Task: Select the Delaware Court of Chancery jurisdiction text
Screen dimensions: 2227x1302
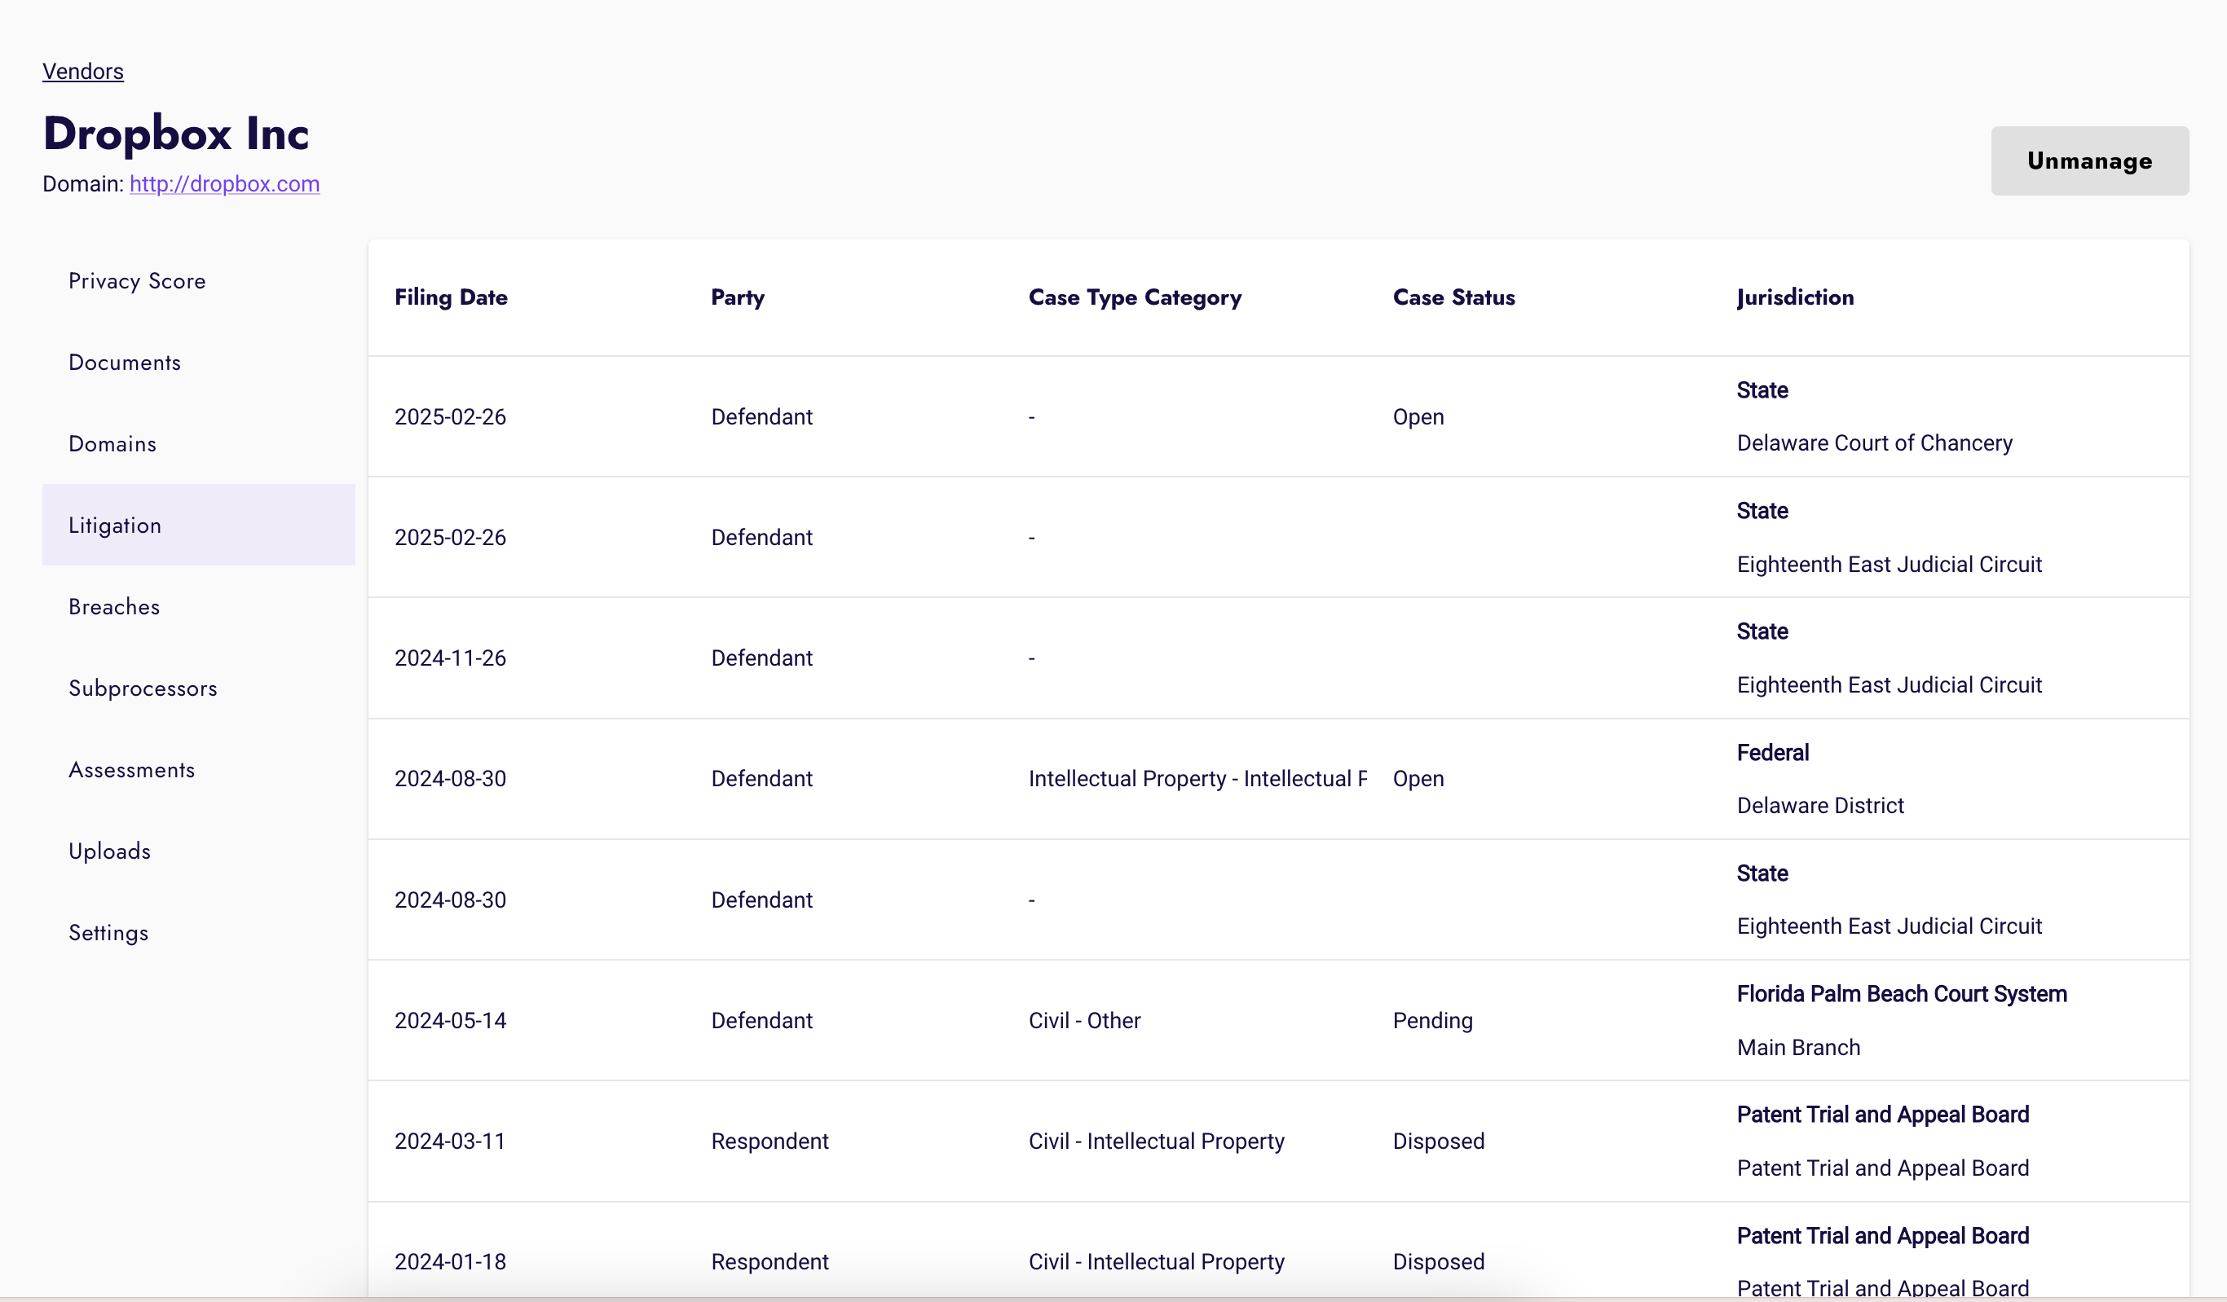Action: pos(1874,442)
